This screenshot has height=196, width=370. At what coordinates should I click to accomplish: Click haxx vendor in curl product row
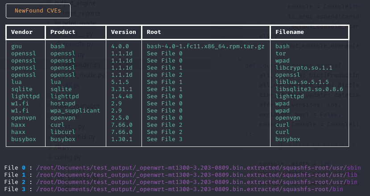pyautogui.click(x=18, y=125)
